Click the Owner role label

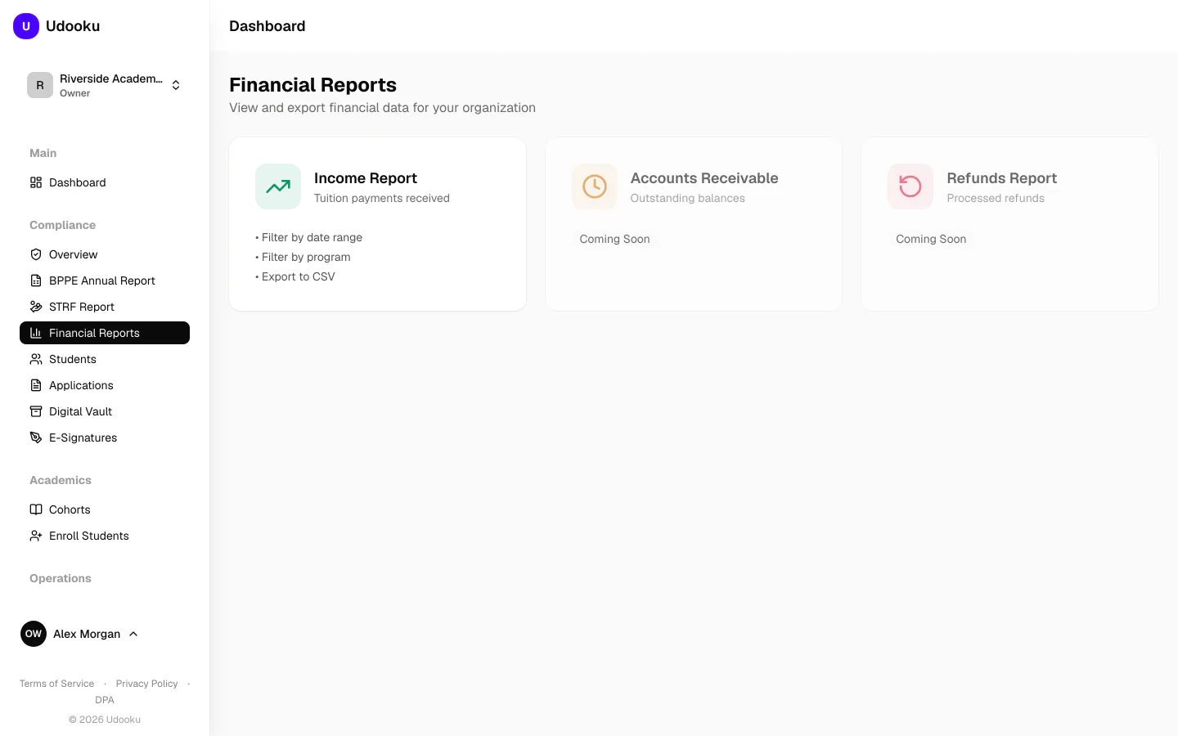75,93
